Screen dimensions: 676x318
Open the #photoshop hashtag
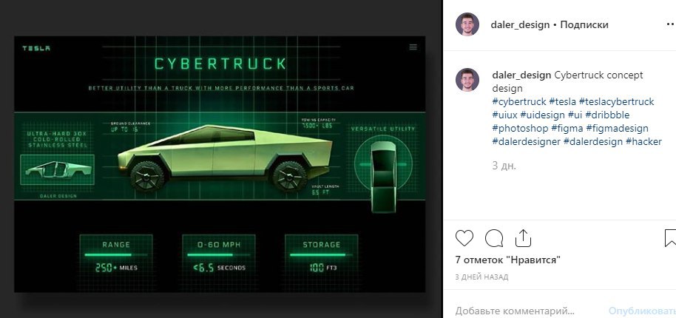(521, 129)
